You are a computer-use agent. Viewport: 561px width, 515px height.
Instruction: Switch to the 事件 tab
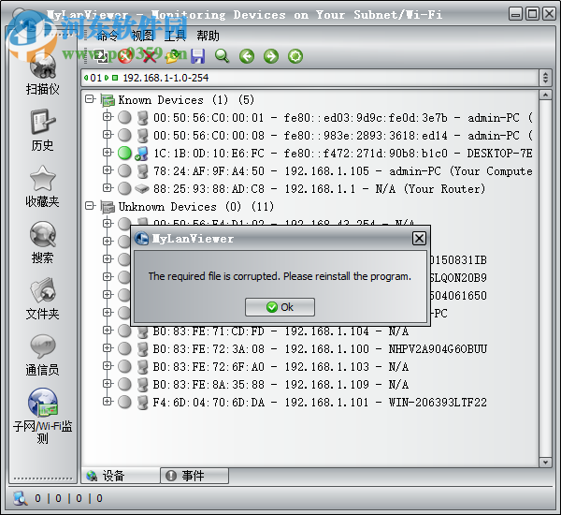[194, 476]
